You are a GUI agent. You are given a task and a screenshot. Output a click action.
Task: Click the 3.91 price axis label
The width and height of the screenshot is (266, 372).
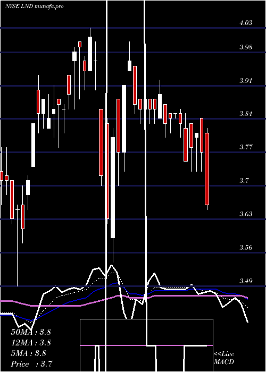click(x=246, y=81)
